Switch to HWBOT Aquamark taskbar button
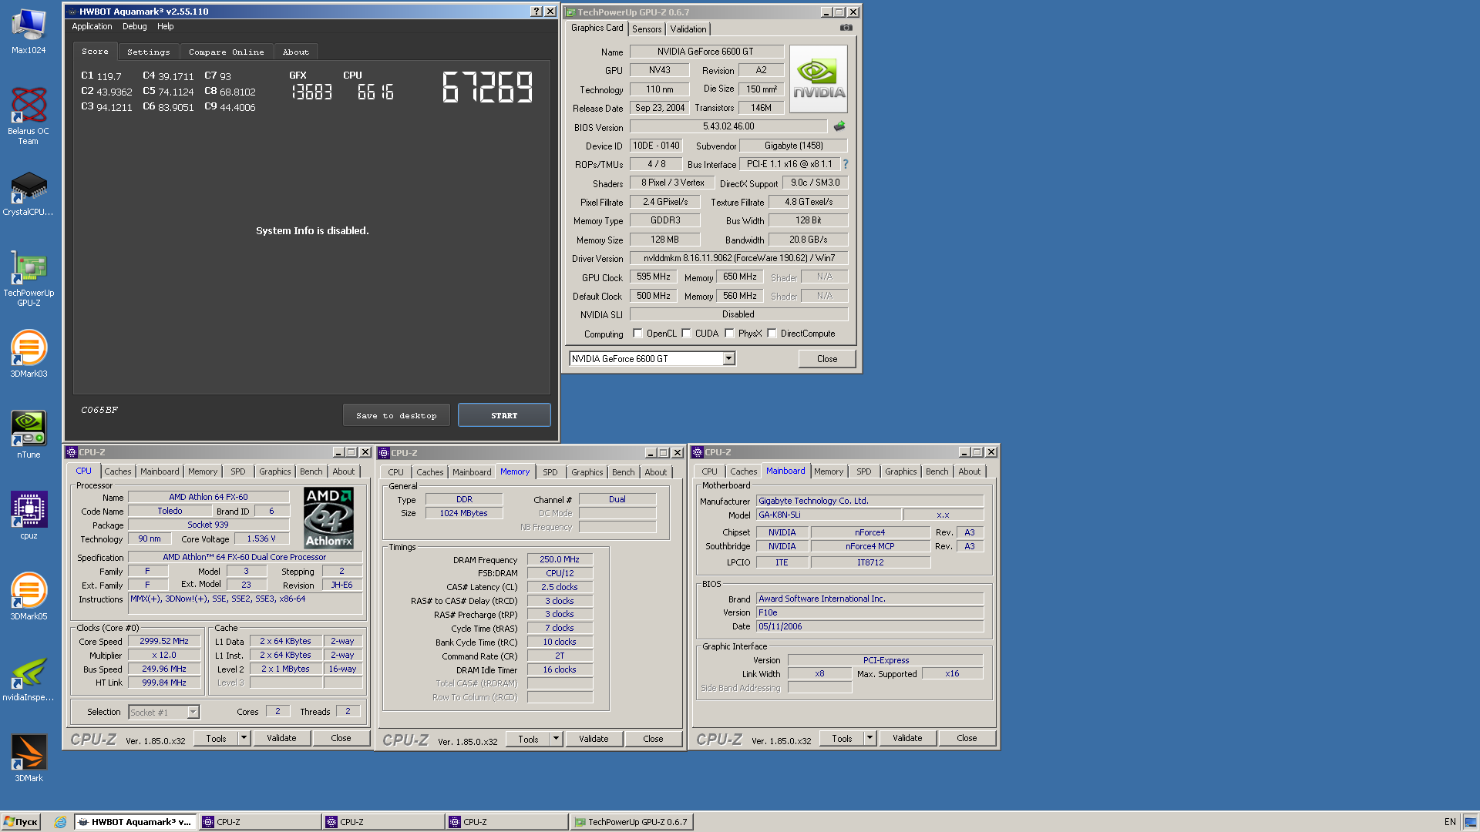The width and height of the screenshot is (1480, 832). tap(136, 822)
